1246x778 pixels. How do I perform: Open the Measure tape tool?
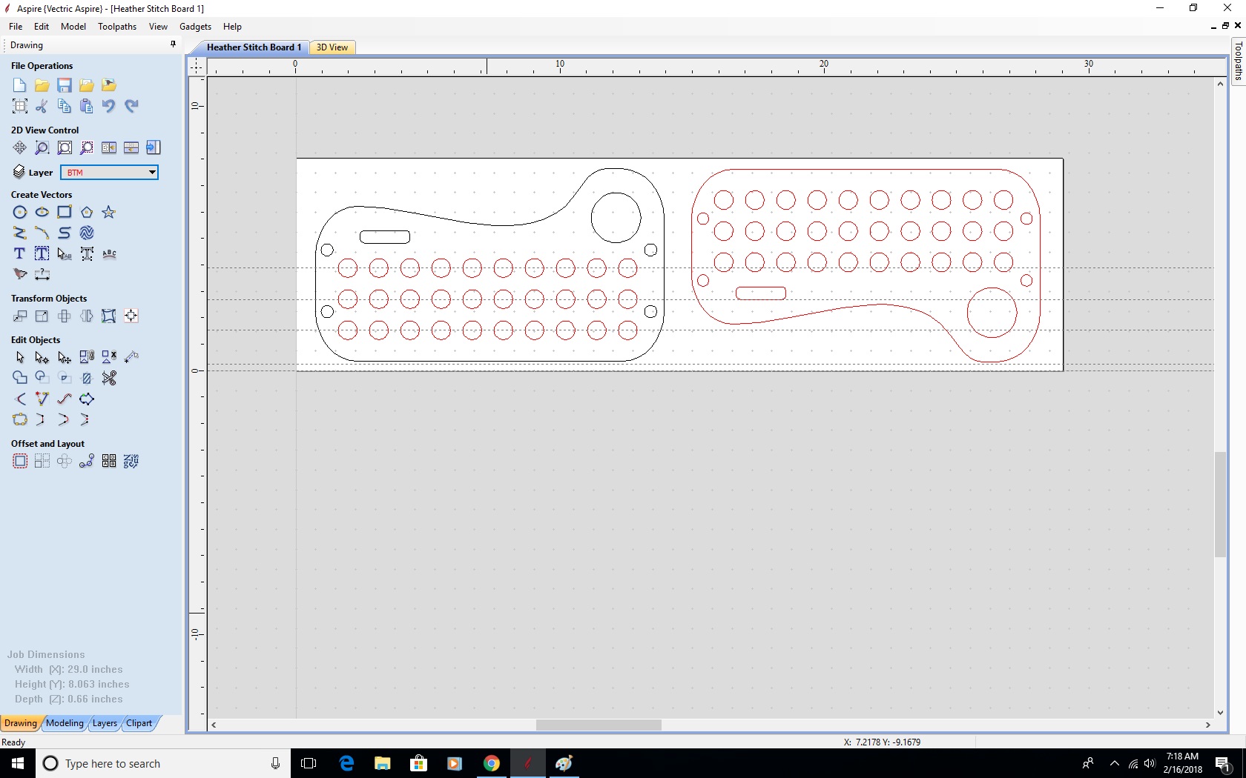point(131,357)
